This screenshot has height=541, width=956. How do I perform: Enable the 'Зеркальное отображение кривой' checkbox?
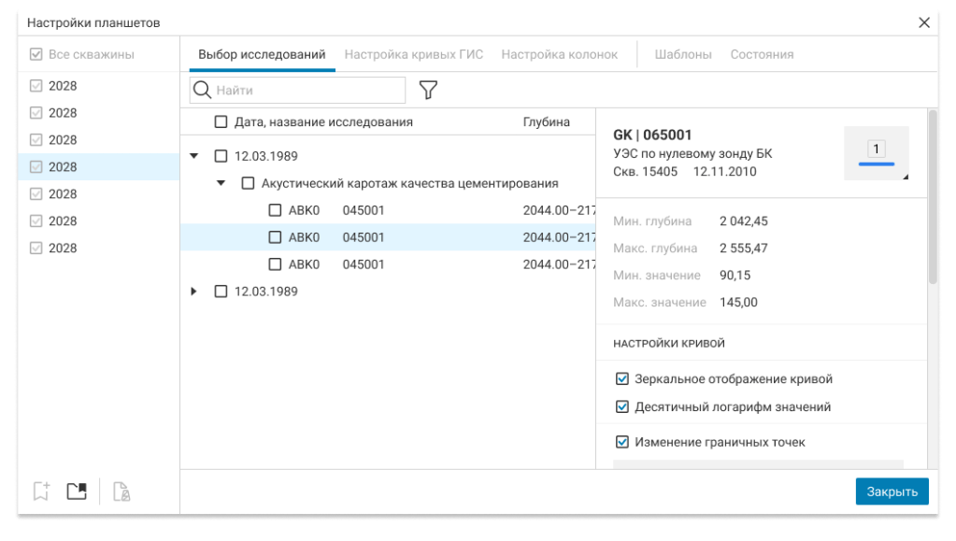click(x=622, y=379)
